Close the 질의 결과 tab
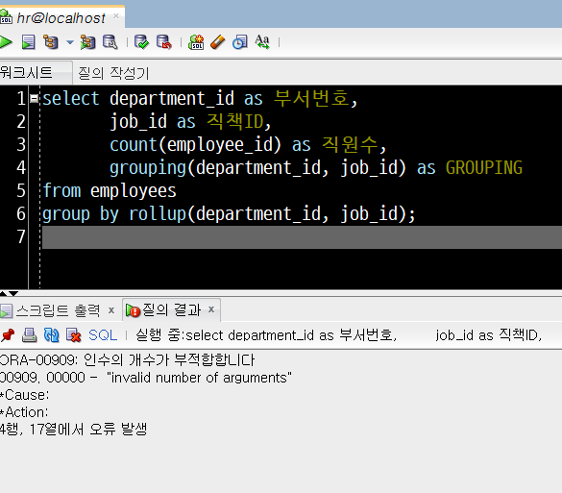The image size is (562, 493). 211,309
